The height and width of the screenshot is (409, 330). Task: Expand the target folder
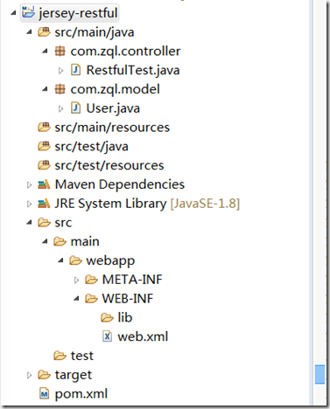pyautogui.click(x=29, y=375)
